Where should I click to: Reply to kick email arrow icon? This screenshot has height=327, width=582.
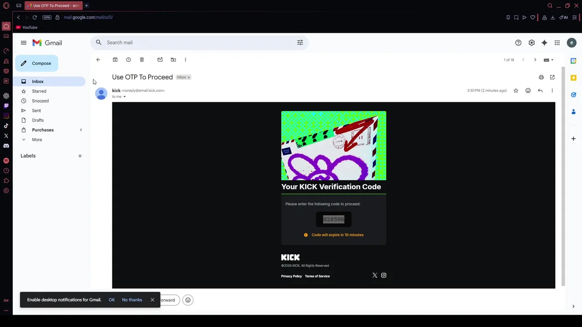pos(540,90)
